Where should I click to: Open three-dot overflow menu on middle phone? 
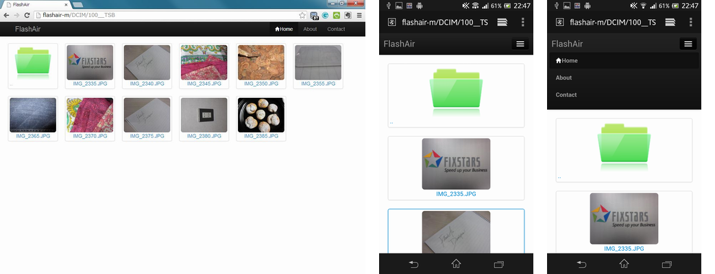point(523,22)
